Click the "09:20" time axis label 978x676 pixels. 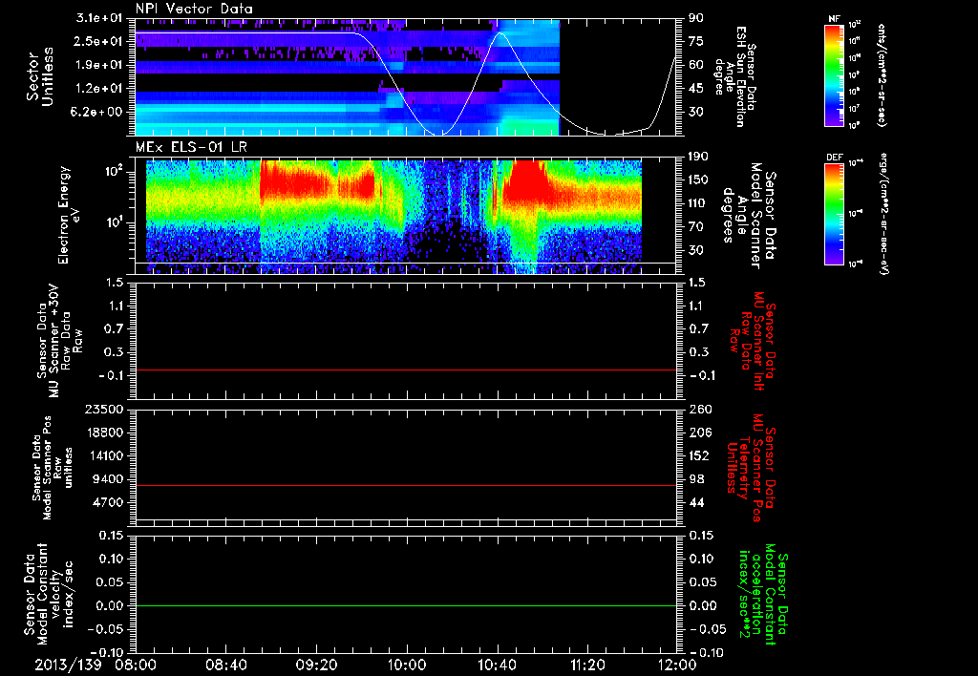pyautogui.click(x=316, y=665)
